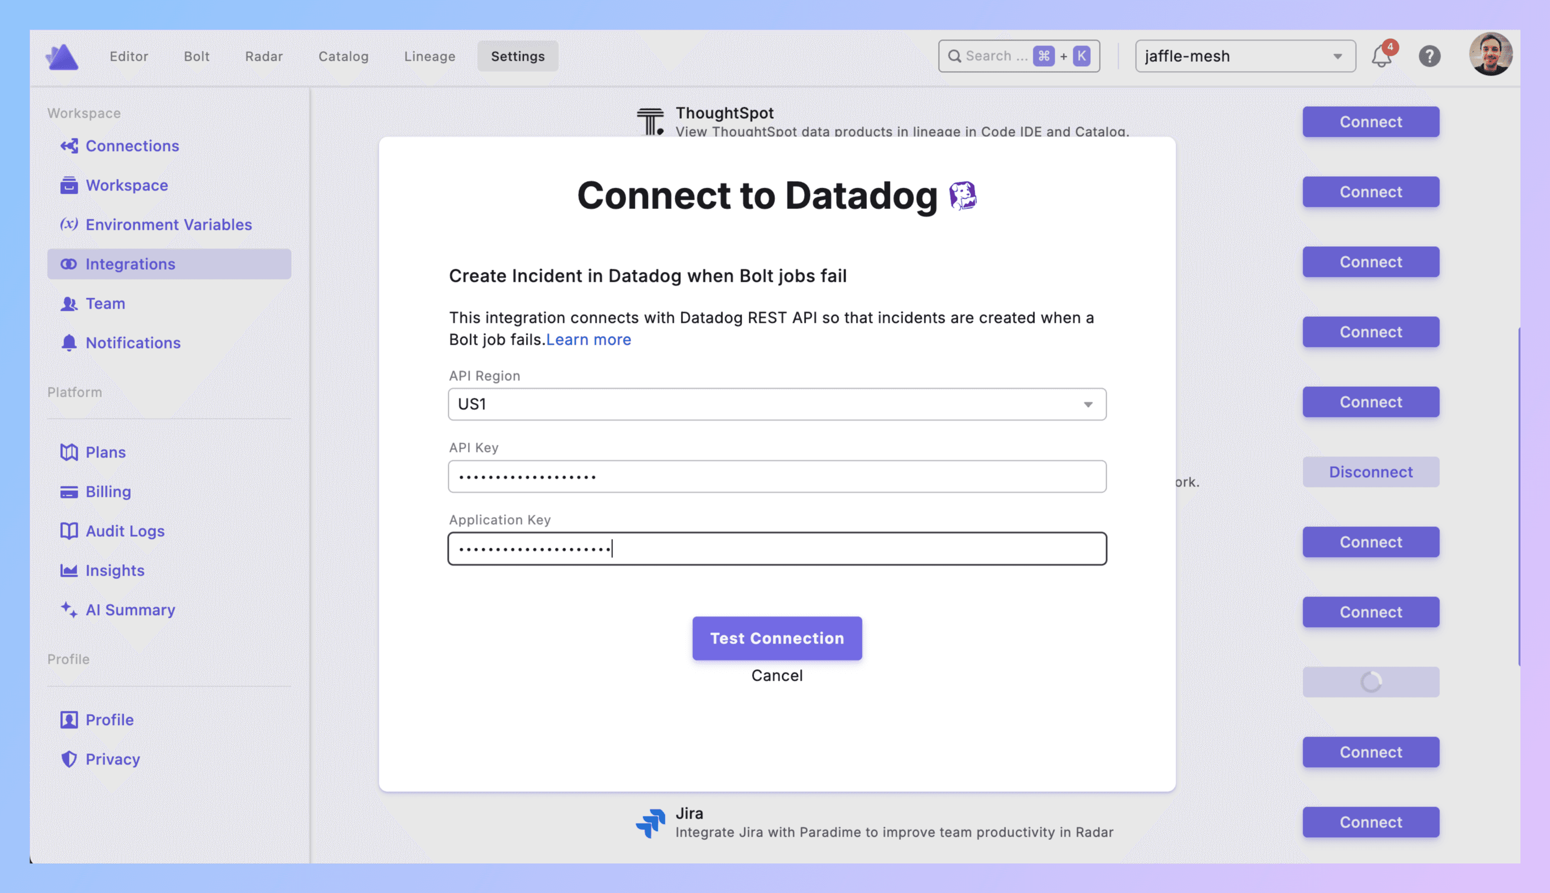Click the Privacy shield icon
This screenshot has width=1550, height=893.
(69, 759)
